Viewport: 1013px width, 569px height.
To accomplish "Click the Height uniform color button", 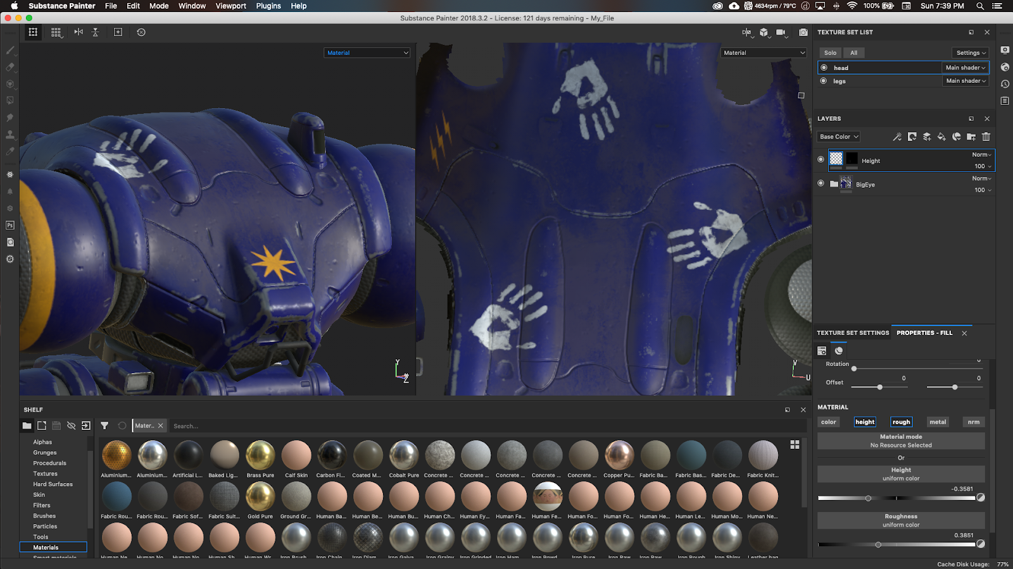I will [901, 474].
